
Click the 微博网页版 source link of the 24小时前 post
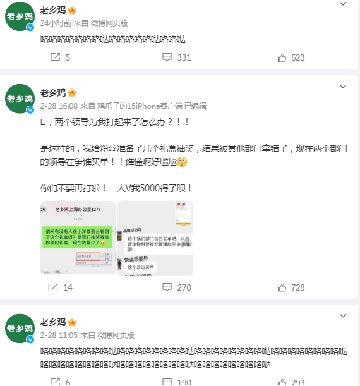[109, 23]
